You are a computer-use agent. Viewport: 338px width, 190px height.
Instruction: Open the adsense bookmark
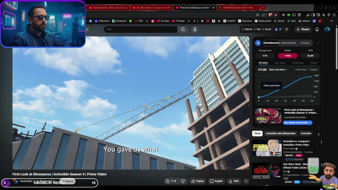pos(304,21)
